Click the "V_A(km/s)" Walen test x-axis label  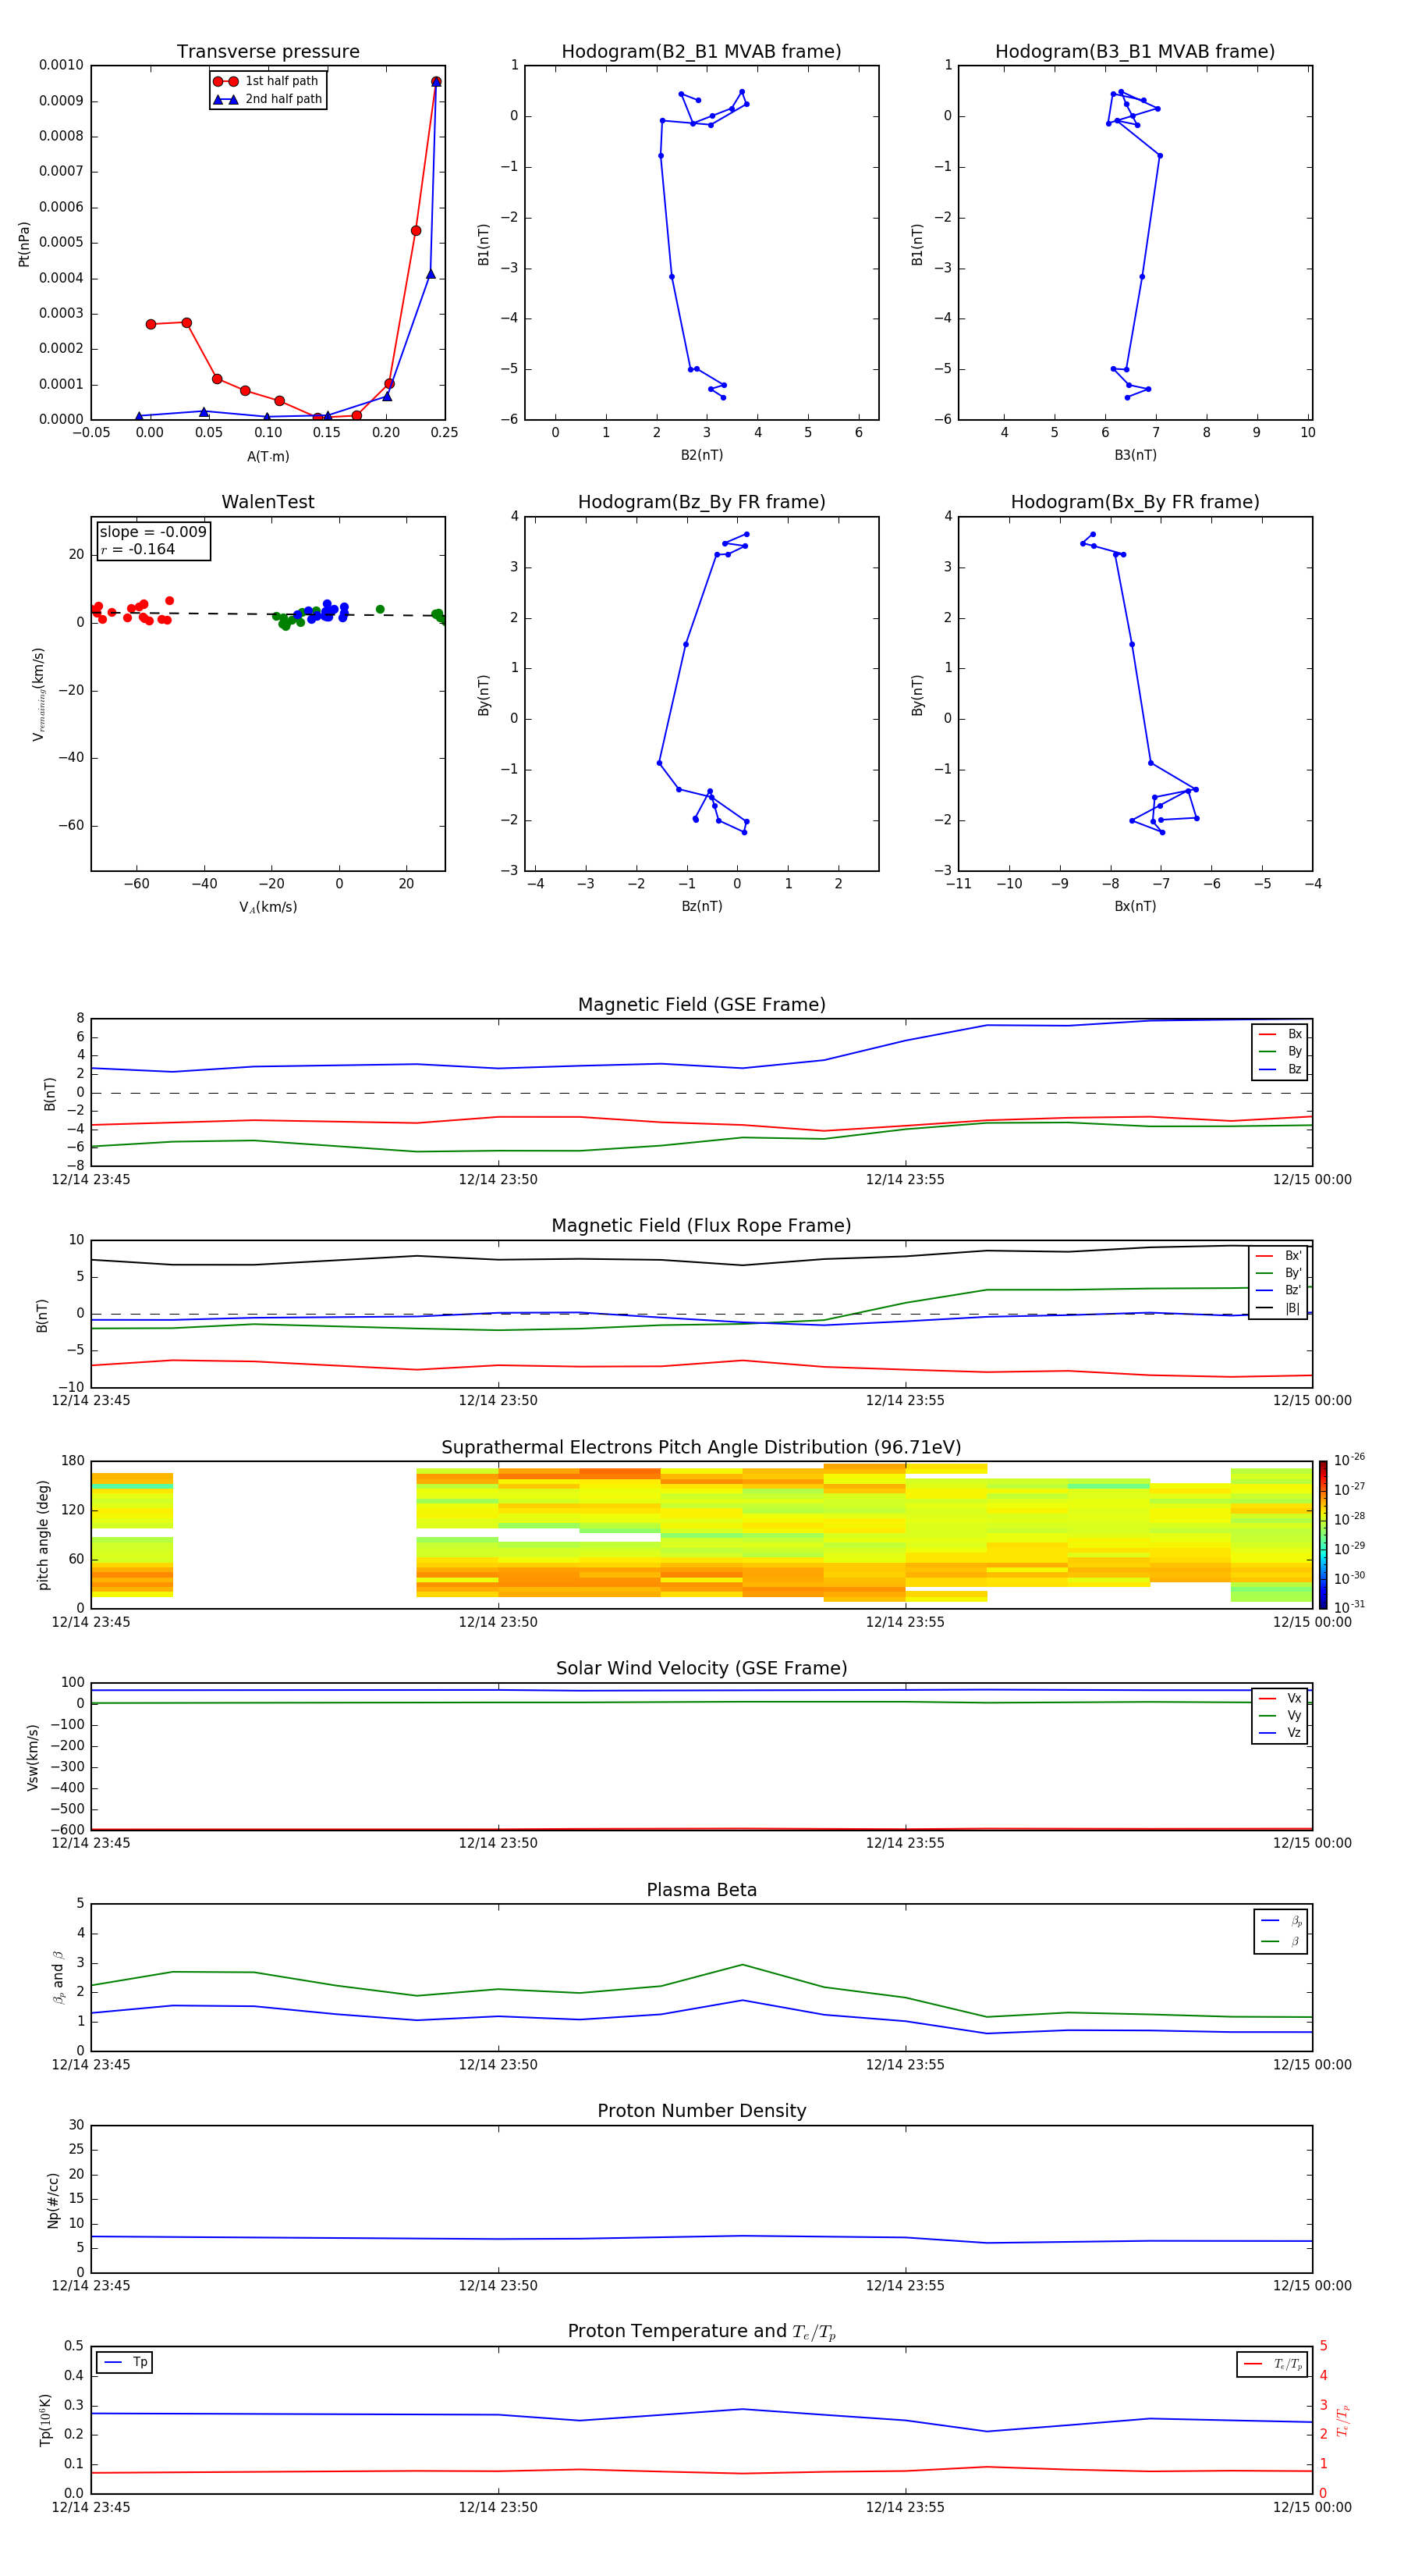268,907
